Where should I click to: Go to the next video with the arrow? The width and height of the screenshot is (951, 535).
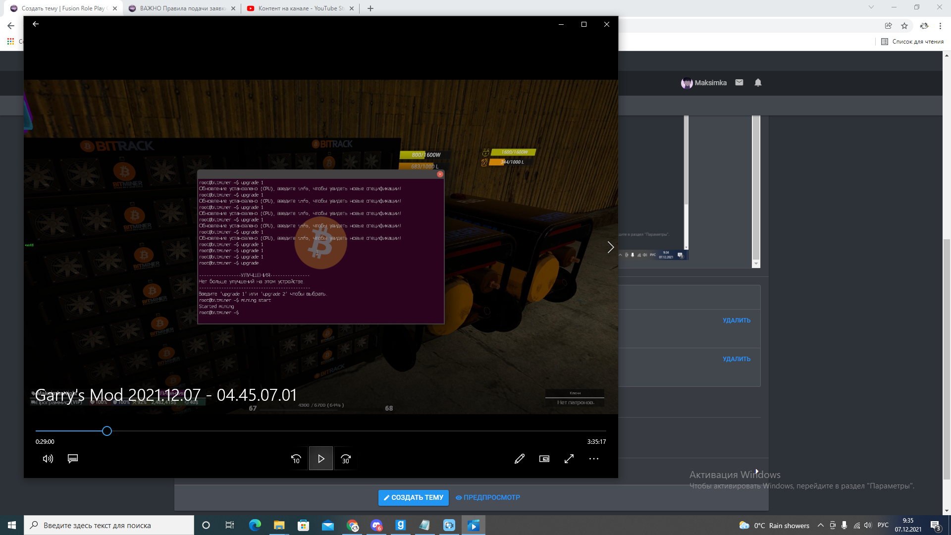(610, 247)
